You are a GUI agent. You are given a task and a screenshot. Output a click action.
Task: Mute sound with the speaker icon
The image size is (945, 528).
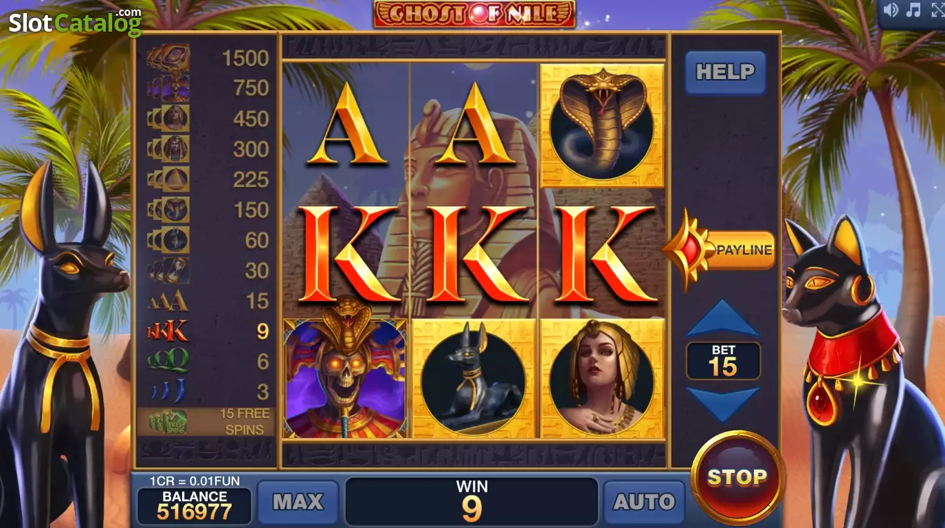891,10
